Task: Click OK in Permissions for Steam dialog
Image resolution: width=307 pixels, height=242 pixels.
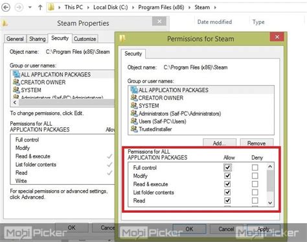Action: [x=189, y=229]
